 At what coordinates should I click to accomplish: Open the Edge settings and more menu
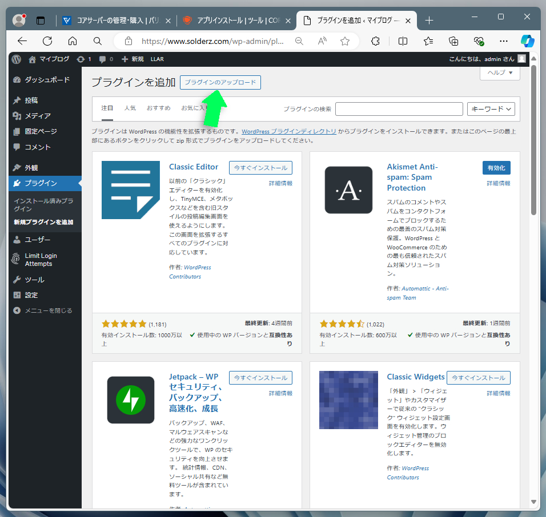coord(504,41)
